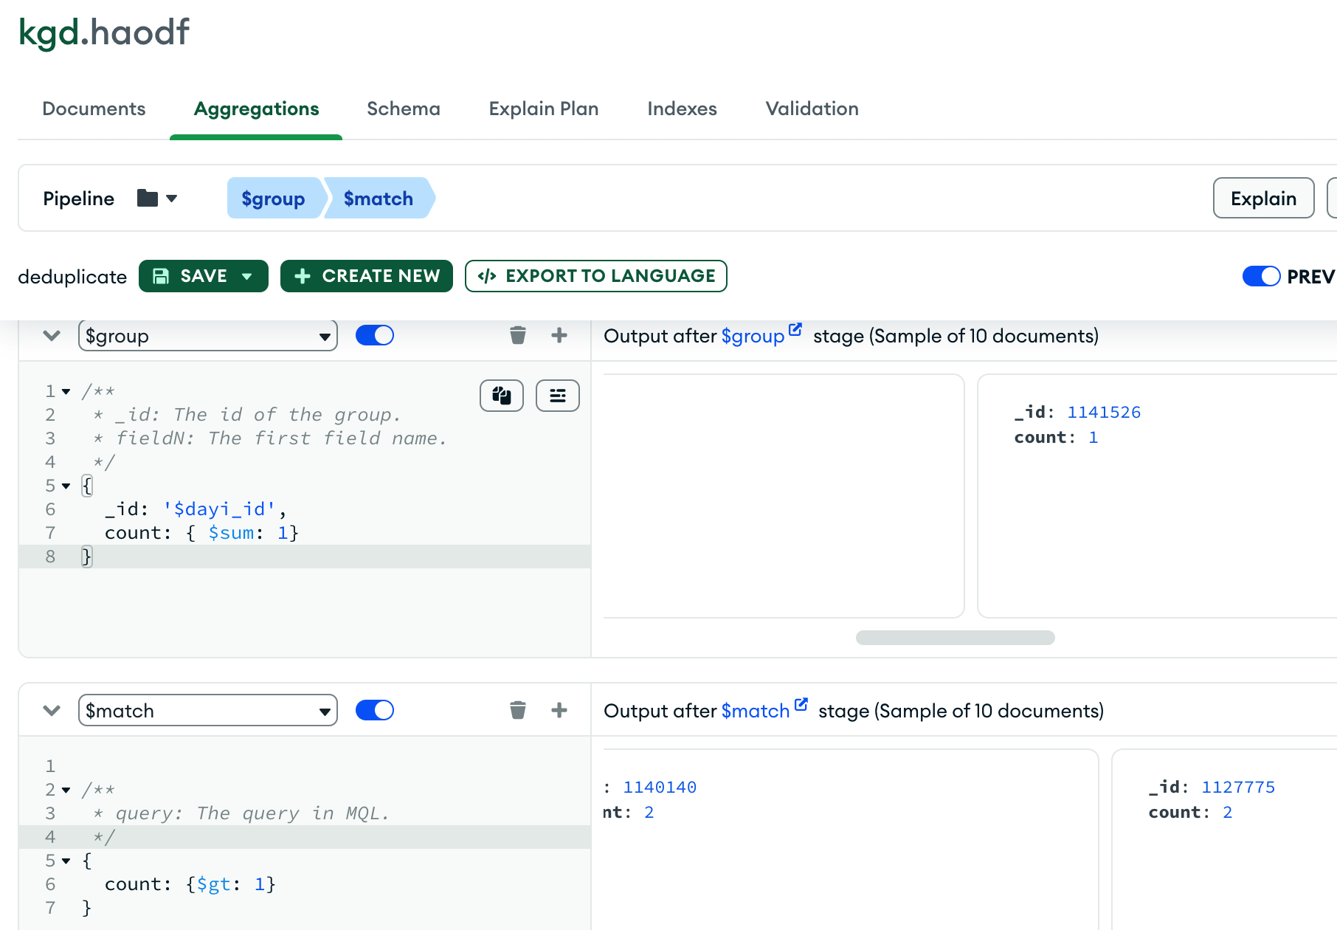Open the $match stage operator dropdown
Viewport: 1337px width, 930px height.
coord(208,710)
